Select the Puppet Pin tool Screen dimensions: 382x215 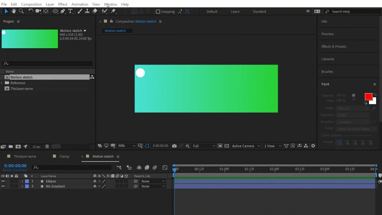[x=113, y=11]
